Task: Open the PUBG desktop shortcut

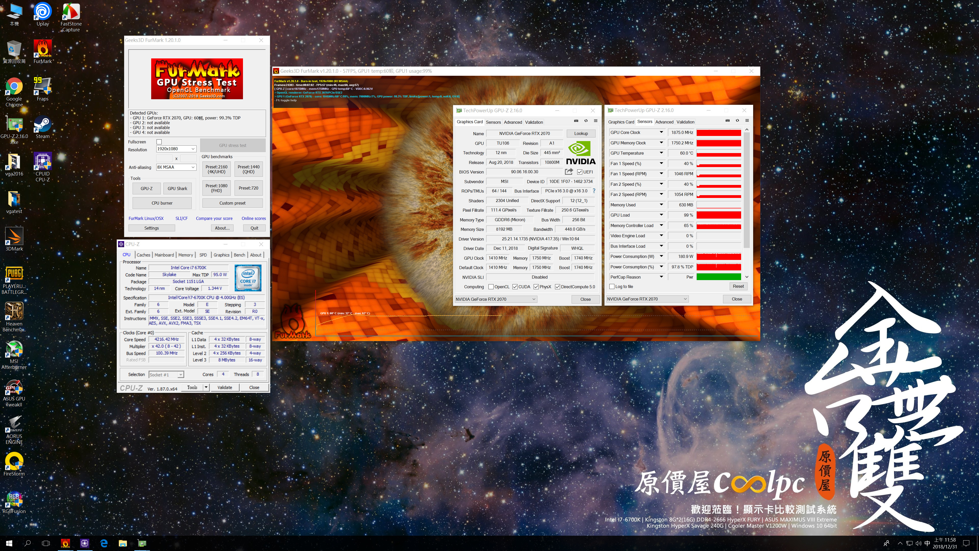Action: pyautogui.click(x=14, y=280)
